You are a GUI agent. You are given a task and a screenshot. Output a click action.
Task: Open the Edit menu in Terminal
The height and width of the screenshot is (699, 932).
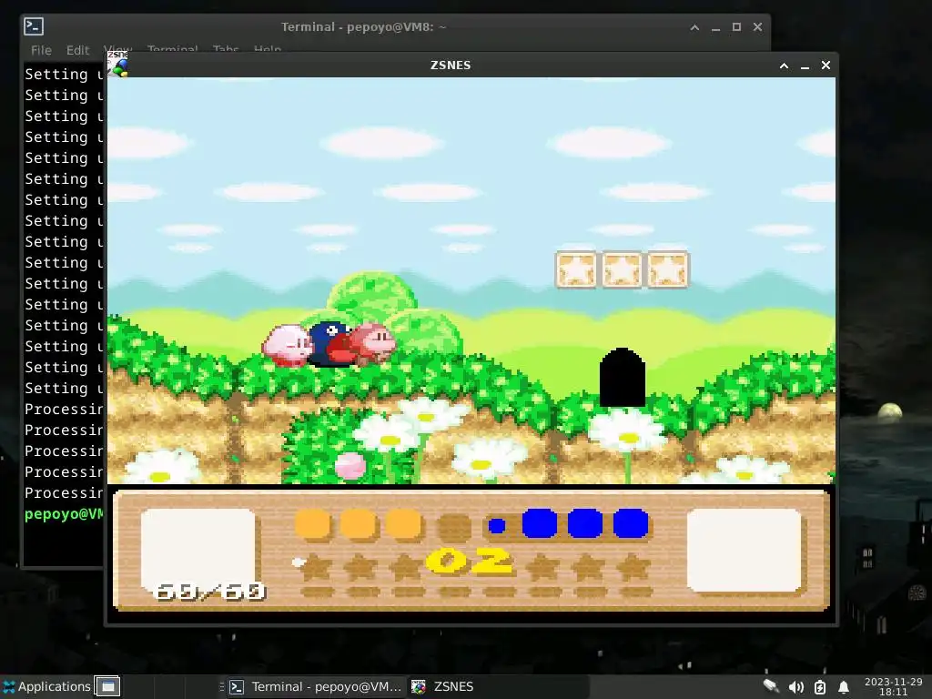[78, 50]
